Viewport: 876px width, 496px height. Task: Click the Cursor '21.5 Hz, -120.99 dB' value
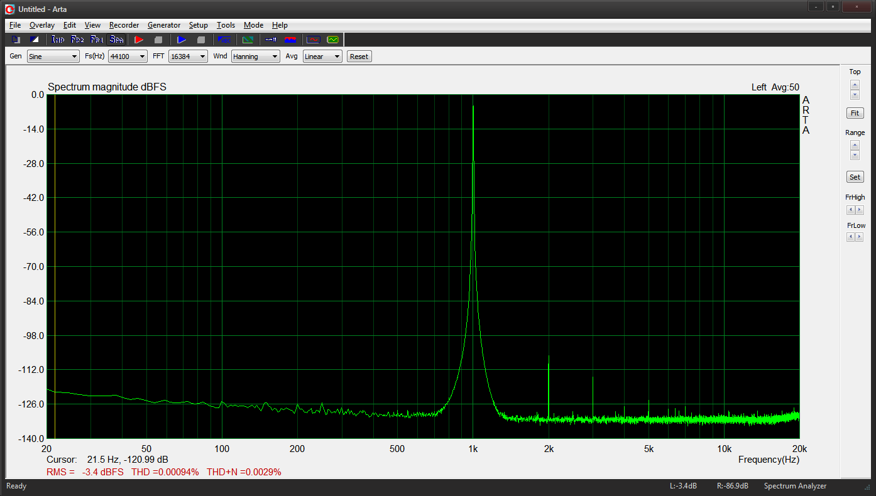point(128,460)
